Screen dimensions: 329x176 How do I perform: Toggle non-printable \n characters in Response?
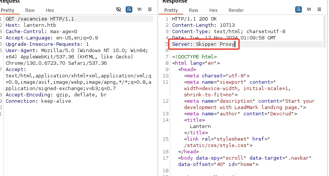309,9
